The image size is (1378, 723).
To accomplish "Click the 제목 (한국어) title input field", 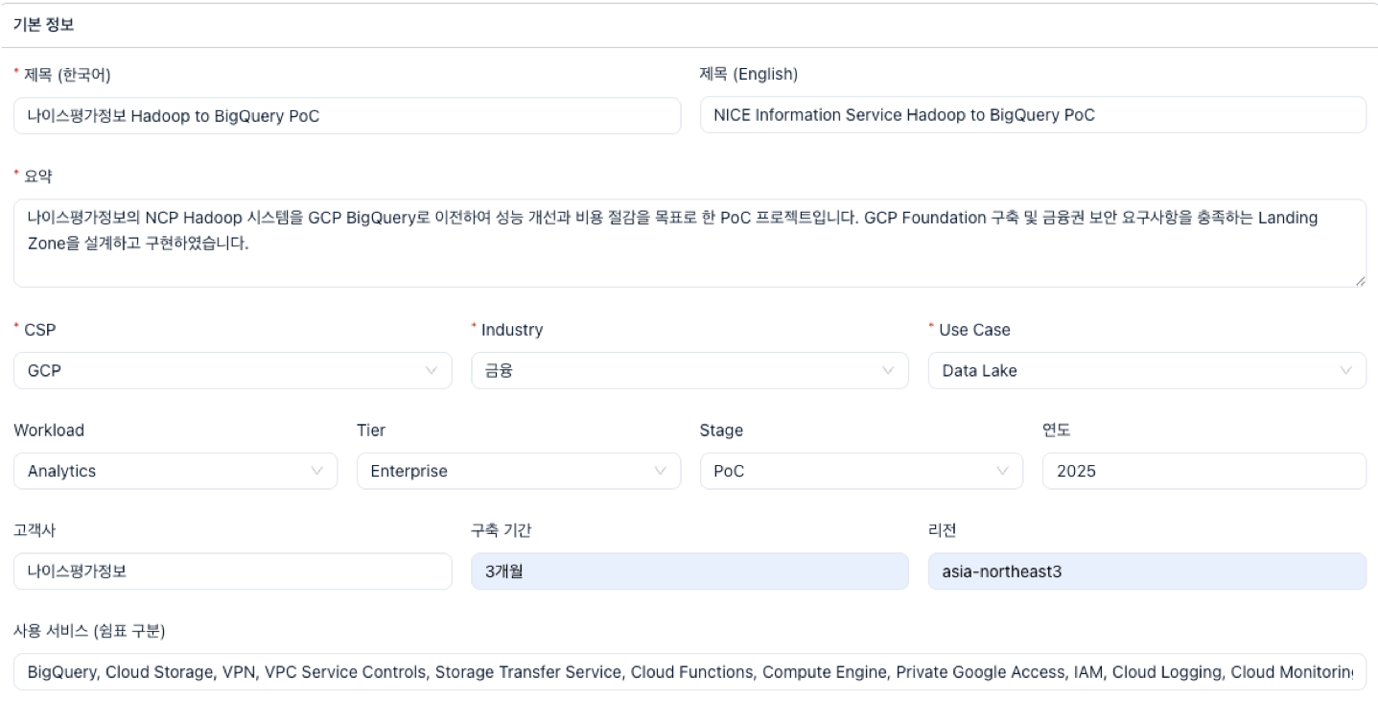I will pos(347,115).
